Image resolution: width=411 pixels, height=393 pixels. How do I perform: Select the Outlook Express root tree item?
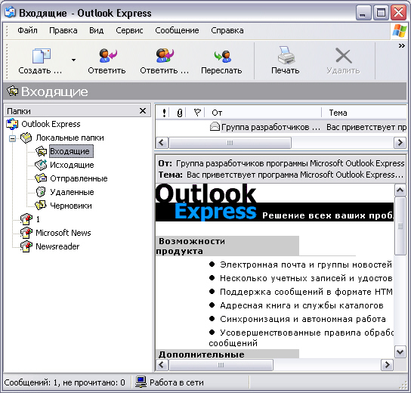tap(51, 124)
